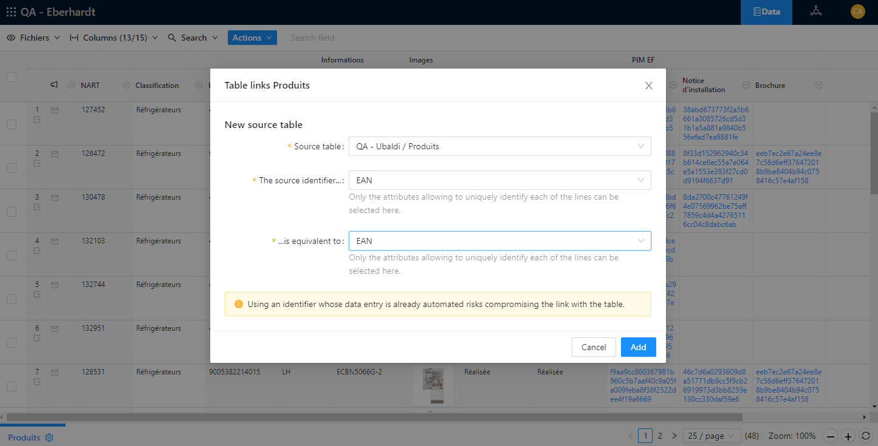Click the envelope icon on row 127452
This screenshot has width=878, height=446.
tap(55, 109)
